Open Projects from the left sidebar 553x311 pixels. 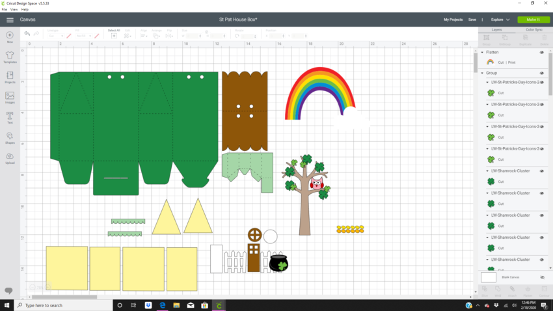click(10, 77)
